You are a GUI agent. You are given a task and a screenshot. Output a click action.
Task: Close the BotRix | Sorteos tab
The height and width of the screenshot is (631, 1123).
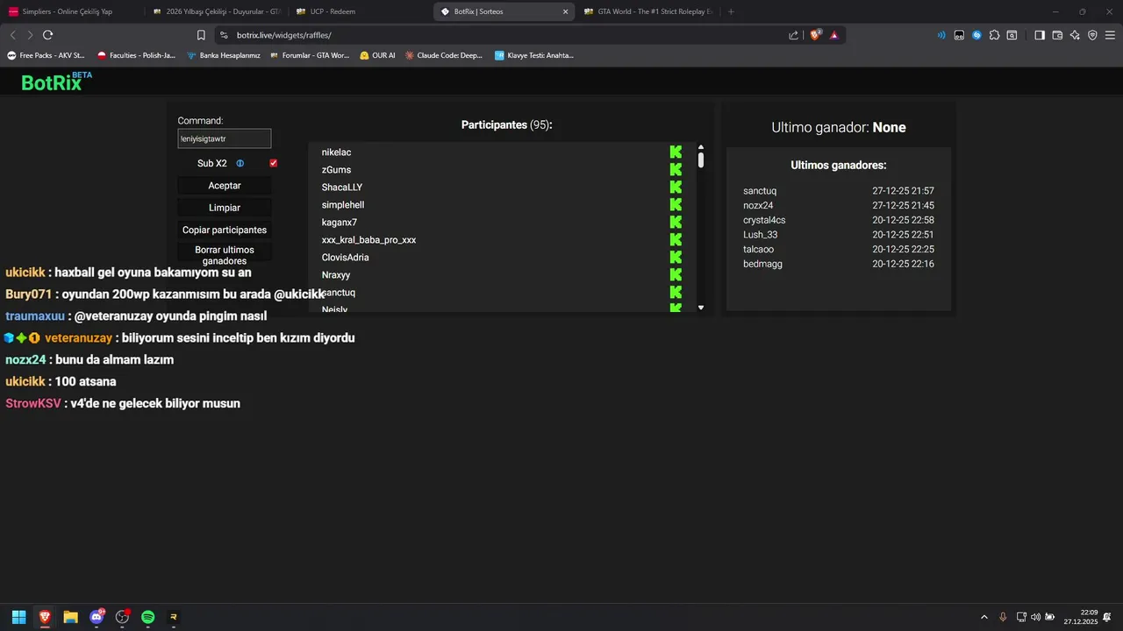coord(565,11)
